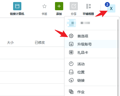Click the 链接计算机 label text
The height and width of the screenshot is (96, 120).
coord(17,14)
